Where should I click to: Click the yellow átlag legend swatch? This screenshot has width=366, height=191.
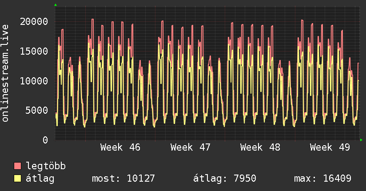pyautogui.click(x=18, y=179)
